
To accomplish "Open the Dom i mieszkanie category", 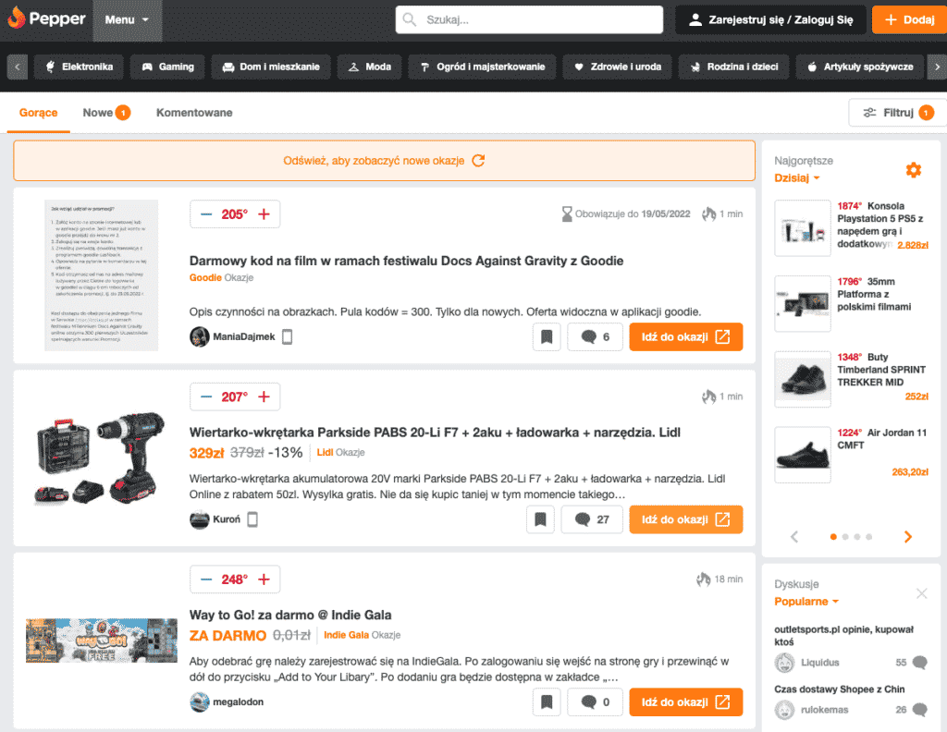I will tap(271, 67).
